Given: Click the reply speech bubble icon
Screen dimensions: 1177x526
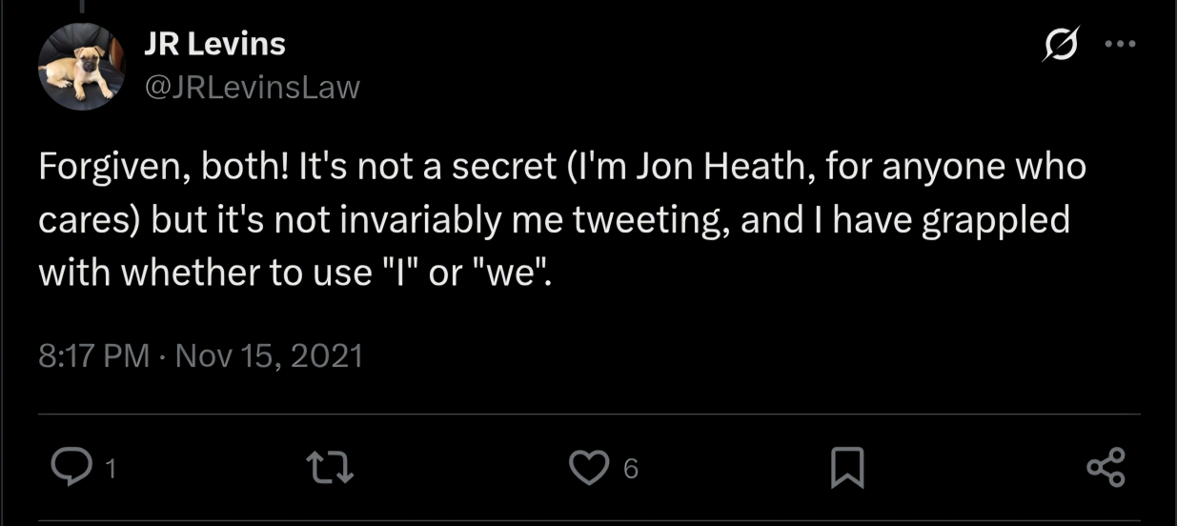Looking at the screenshot, I should pos(68,468).
